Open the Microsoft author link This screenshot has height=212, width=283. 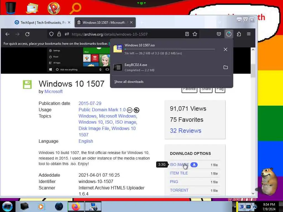53,91
